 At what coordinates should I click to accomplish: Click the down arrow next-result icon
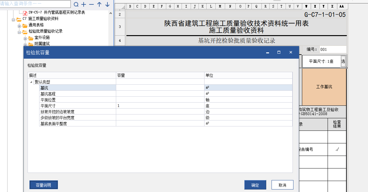107,4
